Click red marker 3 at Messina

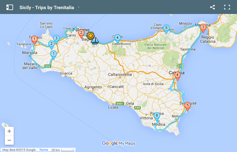point(203,28)
